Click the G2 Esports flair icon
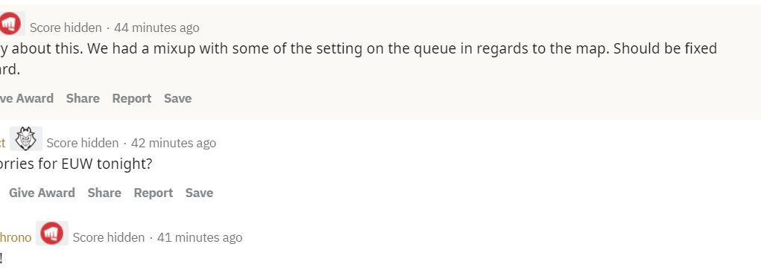The width and height of the screenshot is (761, 273). point(26,139)
